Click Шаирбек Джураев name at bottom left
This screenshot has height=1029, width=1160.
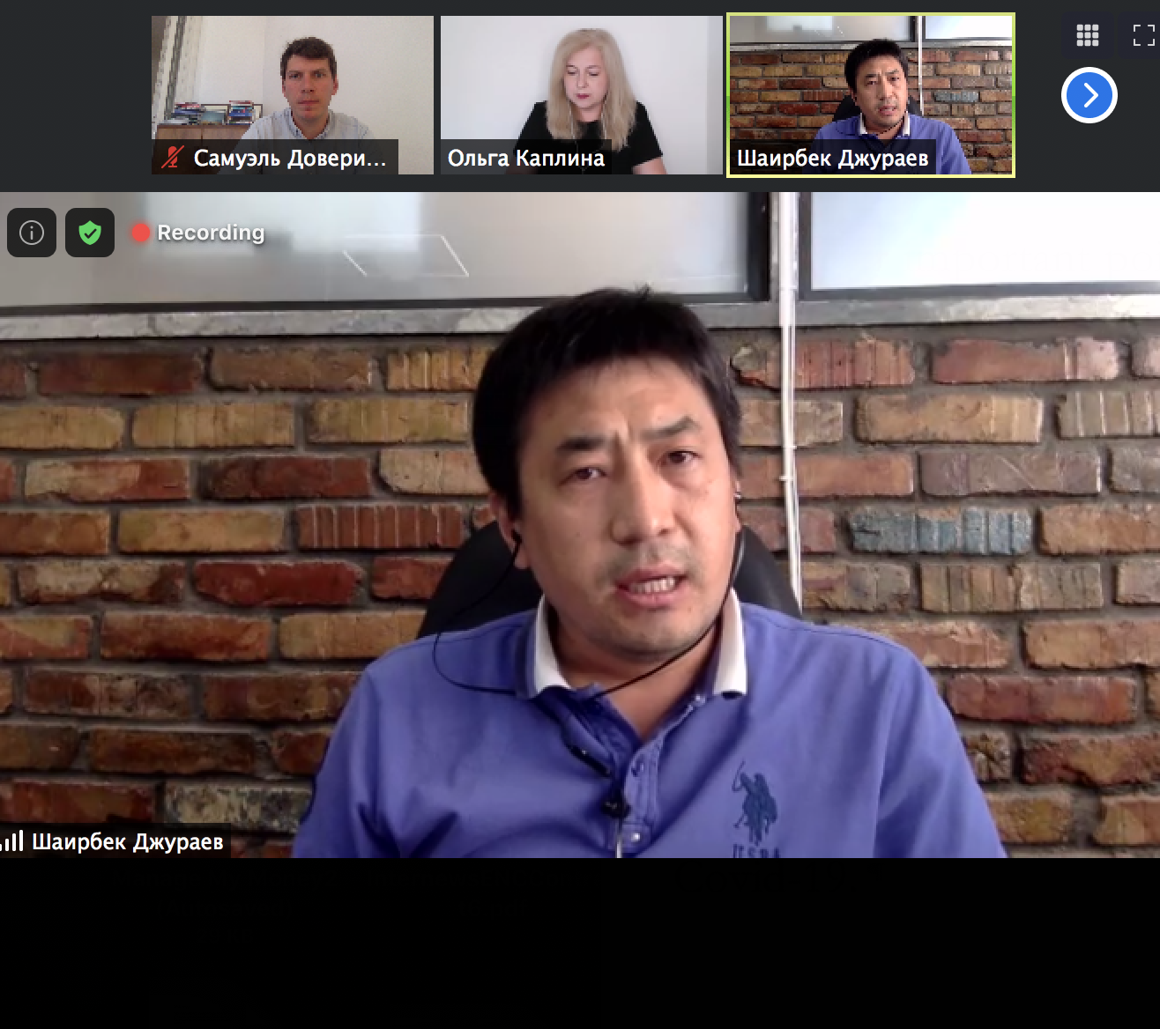click(128, 842)
